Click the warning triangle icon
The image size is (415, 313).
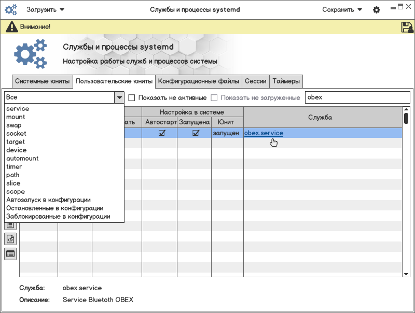pyautogui.click(x=11, y=27)
